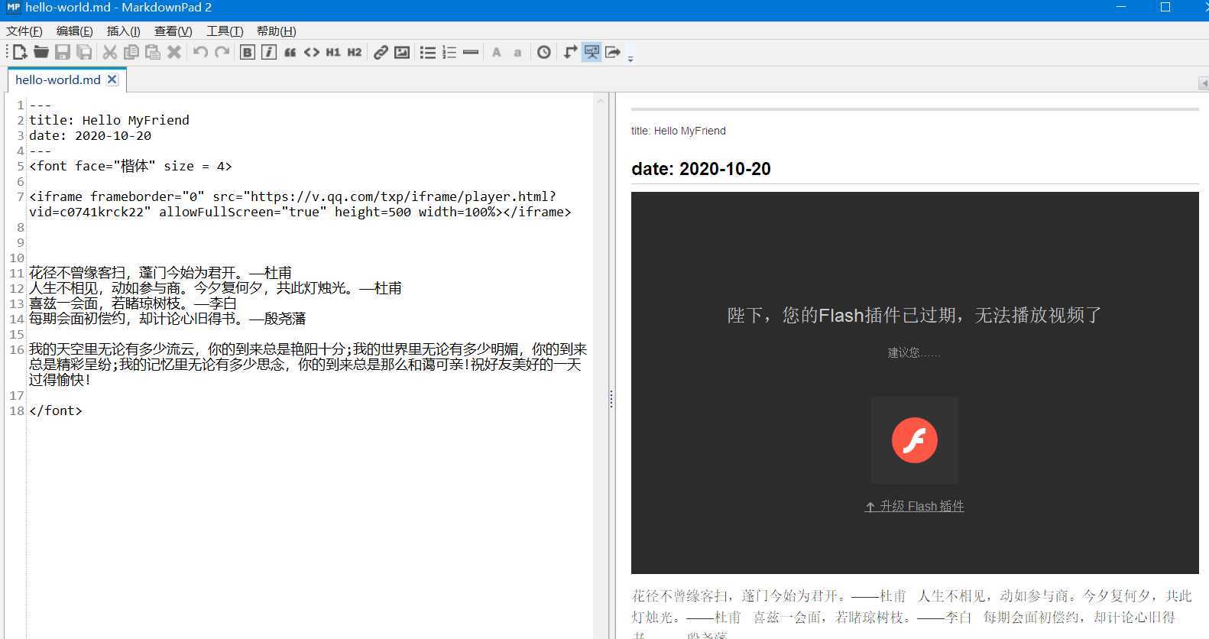
Task: Click the iframe source line in editor
Action: point(300,204)
